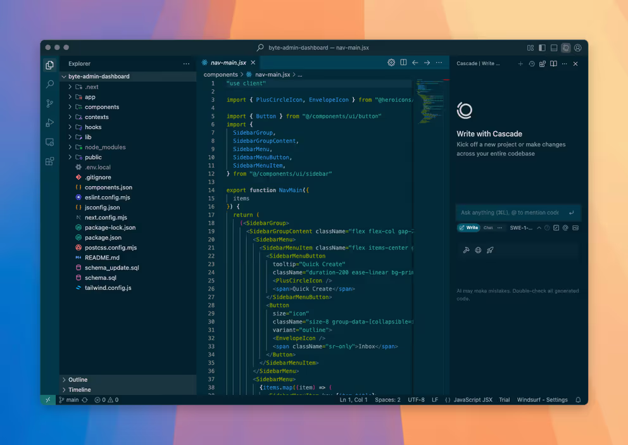The image size is (628, 445).
Task: Split the editor to the right
Action: (x=403, y=63)
